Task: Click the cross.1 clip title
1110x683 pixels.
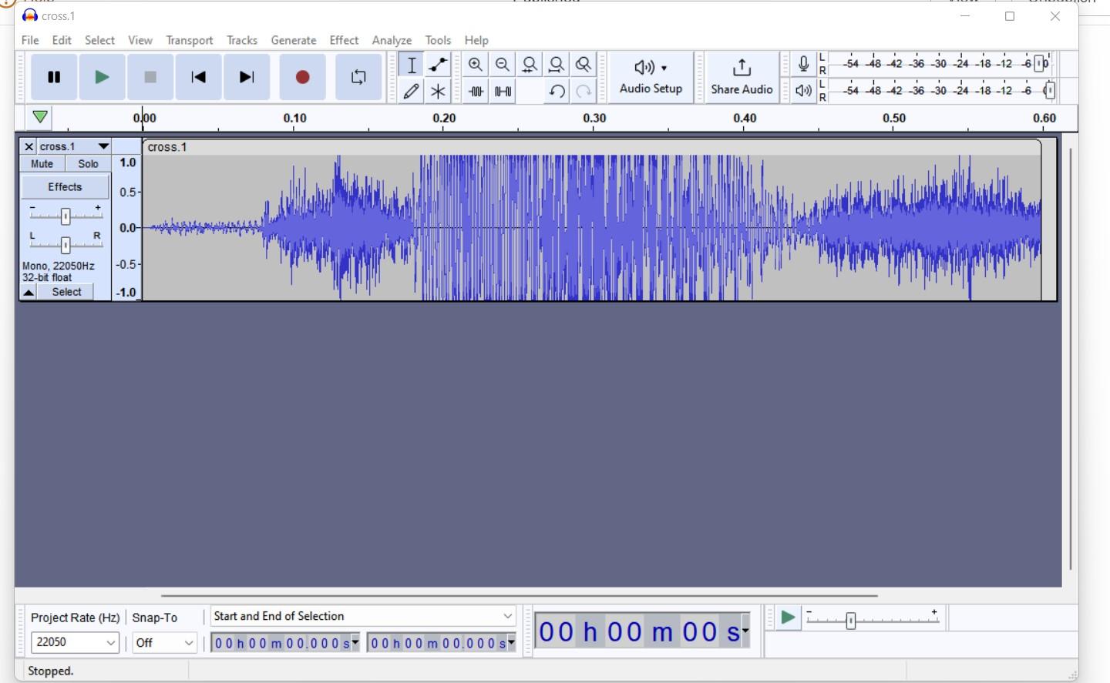Action: point(167,147)
